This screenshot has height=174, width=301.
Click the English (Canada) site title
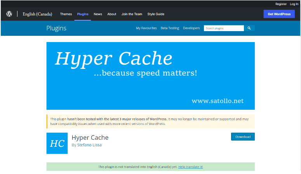(x=37, y=14)
